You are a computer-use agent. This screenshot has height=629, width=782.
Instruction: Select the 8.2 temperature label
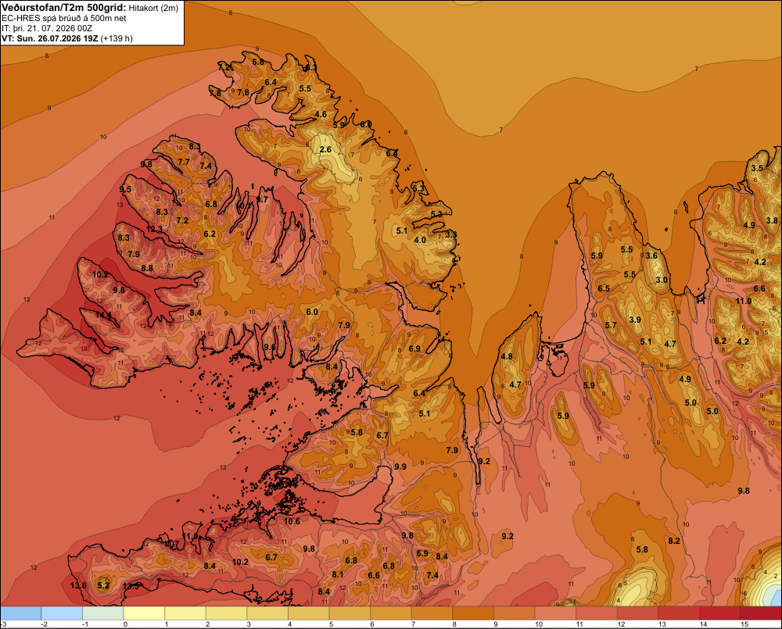[674, 541]
